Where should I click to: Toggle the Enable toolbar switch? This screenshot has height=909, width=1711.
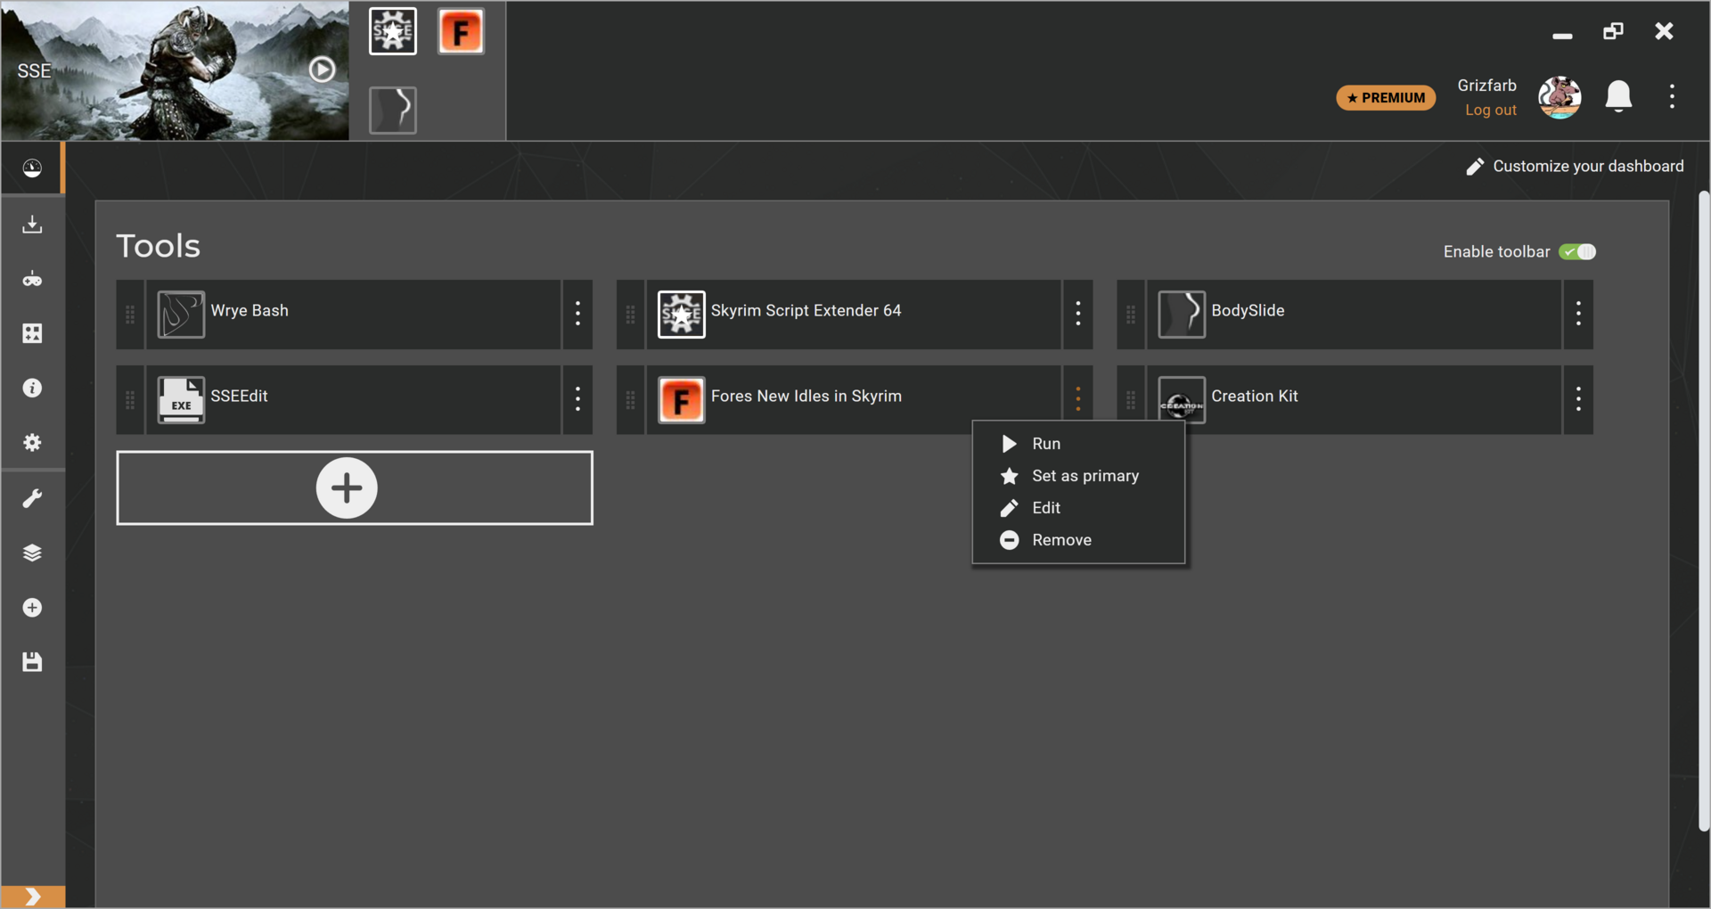pos(1577,252)
